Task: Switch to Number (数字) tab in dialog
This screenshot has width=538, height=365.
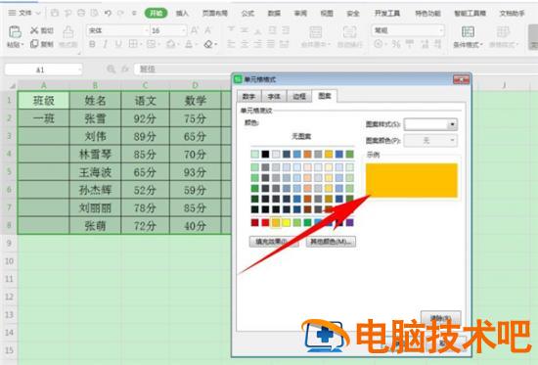Action: (x=248, y=97)
